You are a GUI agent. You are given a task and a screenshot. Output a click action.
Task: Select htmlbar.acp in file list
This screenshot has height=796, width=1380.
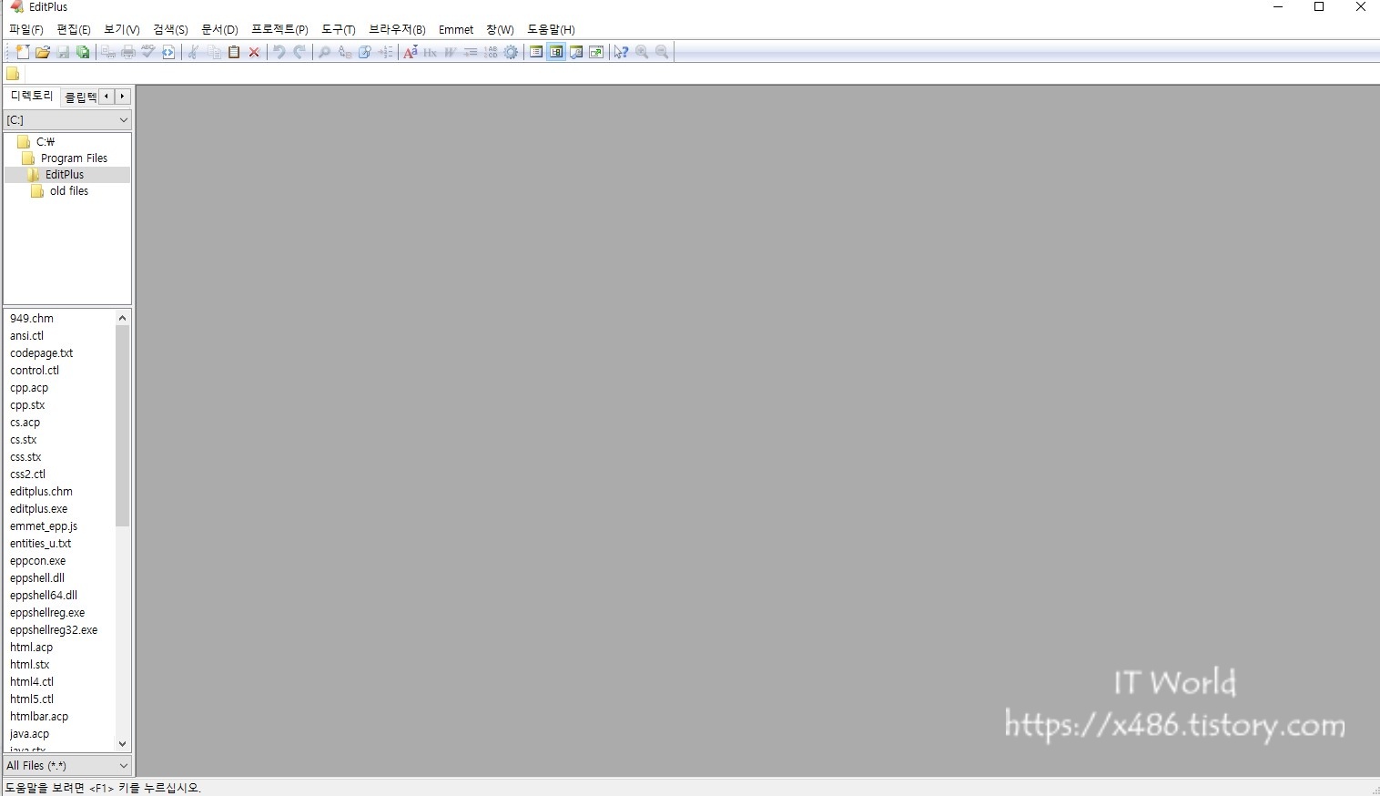coord(39,717)
